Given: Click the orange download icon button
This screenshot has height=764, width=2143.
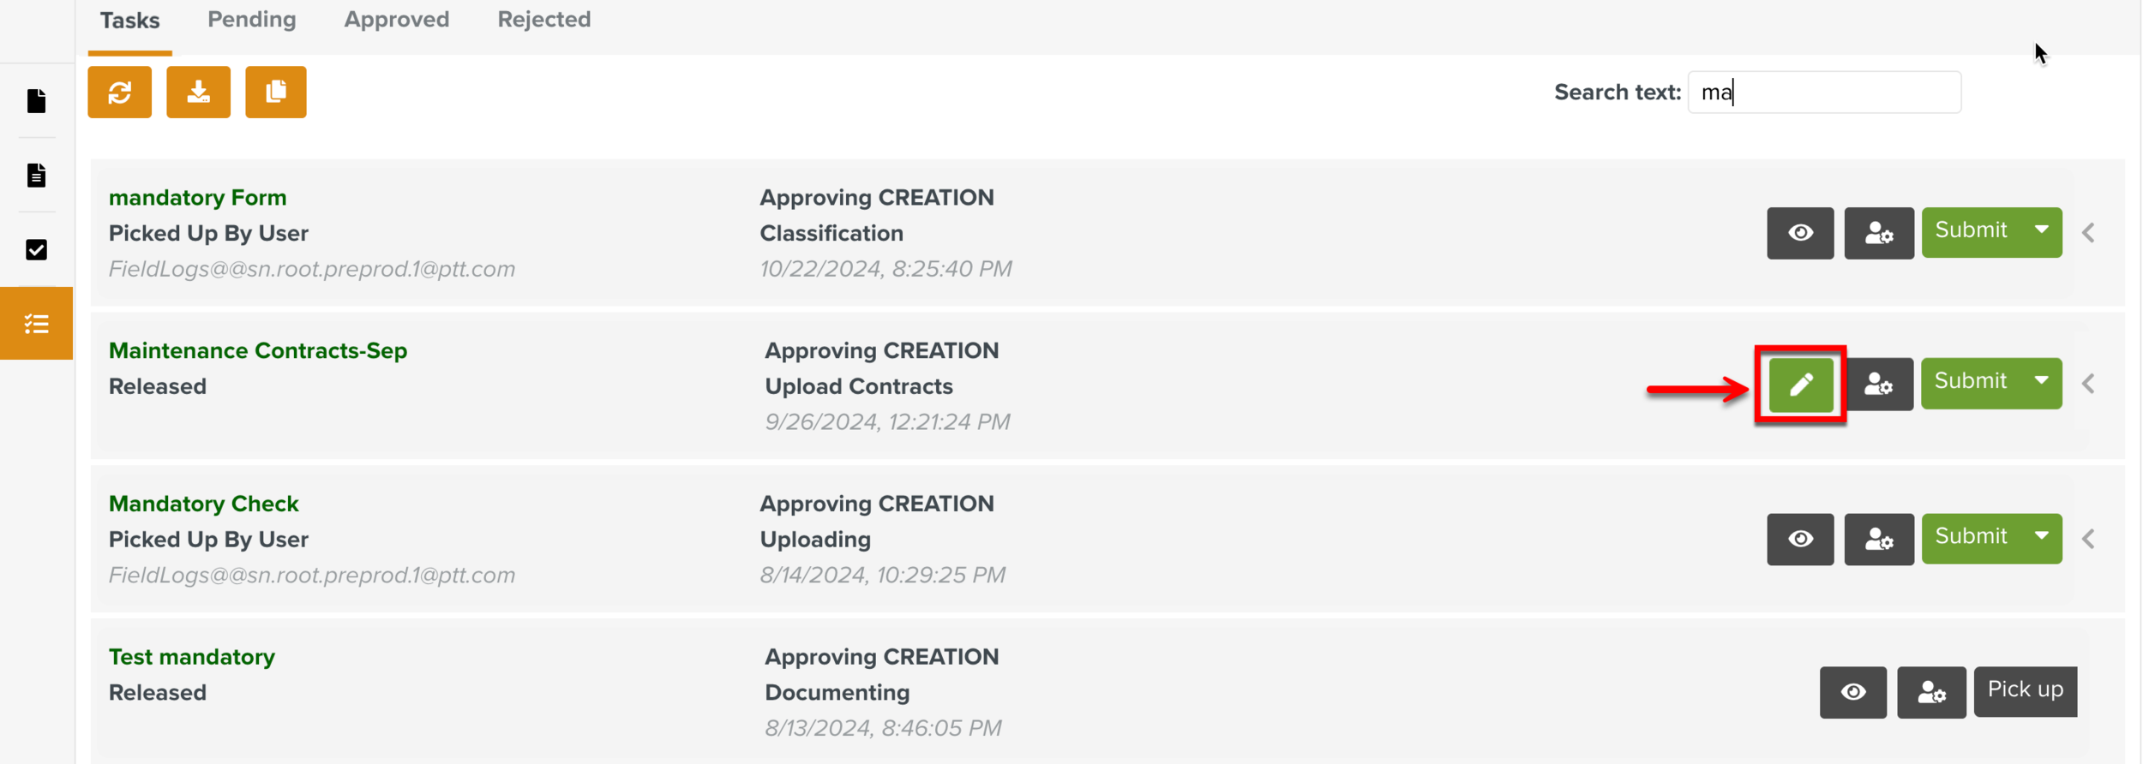Looking at the screenshot, I should pyautogui.click(x=198, y=92).
